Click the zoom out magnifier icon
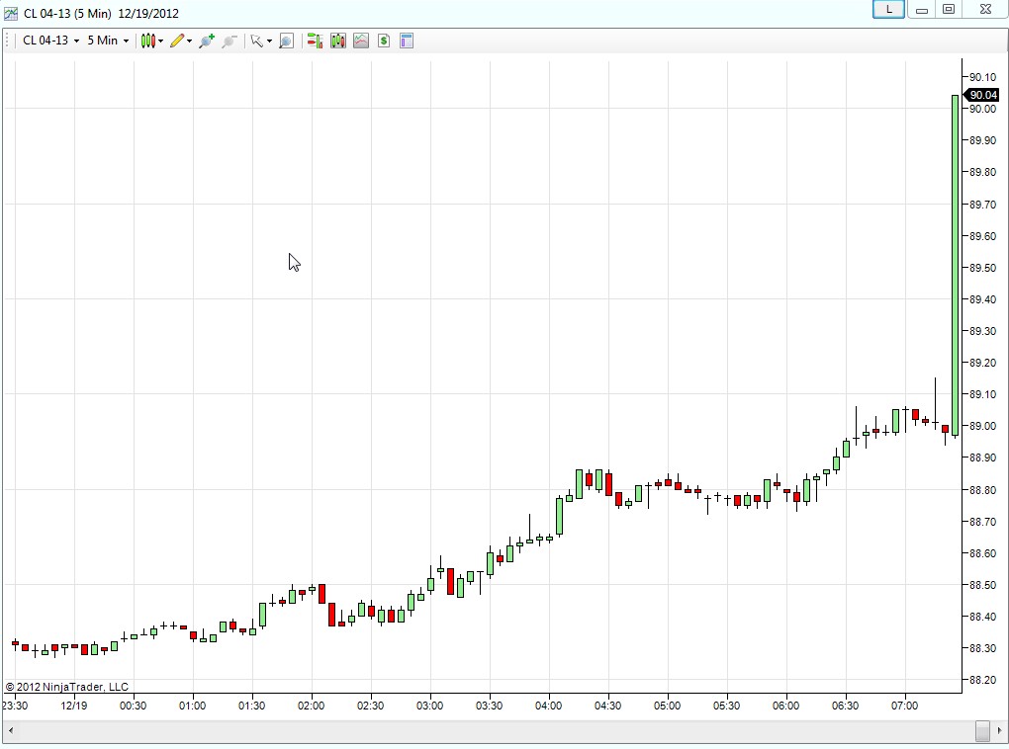Viewport: 1009px width, 749px height. pos(229,42)
